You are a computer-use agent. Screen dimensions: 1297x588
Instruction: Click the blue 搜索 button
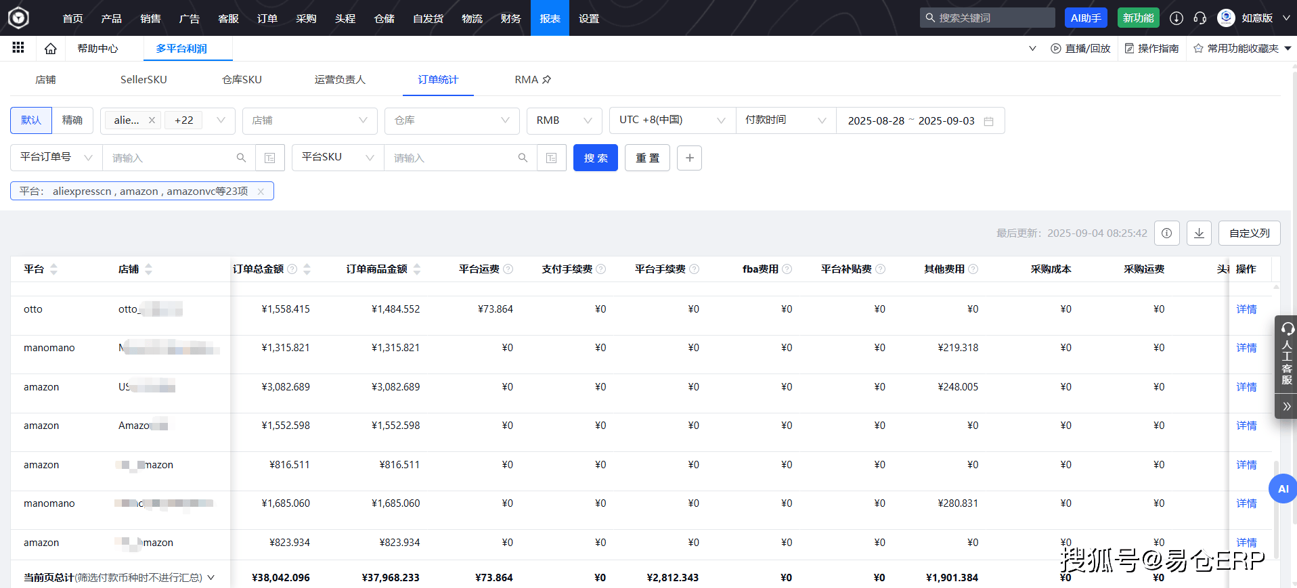pyautogui.click(x=595, y=158)
